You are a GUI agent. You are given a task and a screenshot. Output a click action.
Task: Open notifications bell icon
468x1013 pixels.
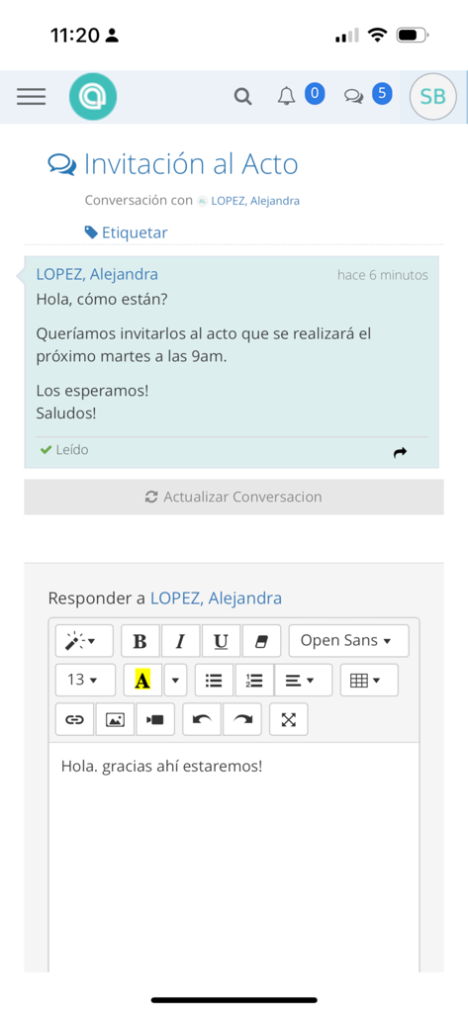coord(286,96)
